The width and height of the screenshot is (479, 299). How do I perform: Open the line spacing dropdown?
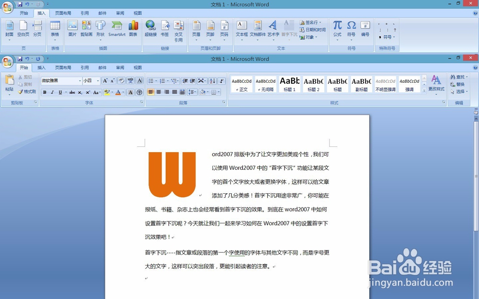click(x=192, y=92)
